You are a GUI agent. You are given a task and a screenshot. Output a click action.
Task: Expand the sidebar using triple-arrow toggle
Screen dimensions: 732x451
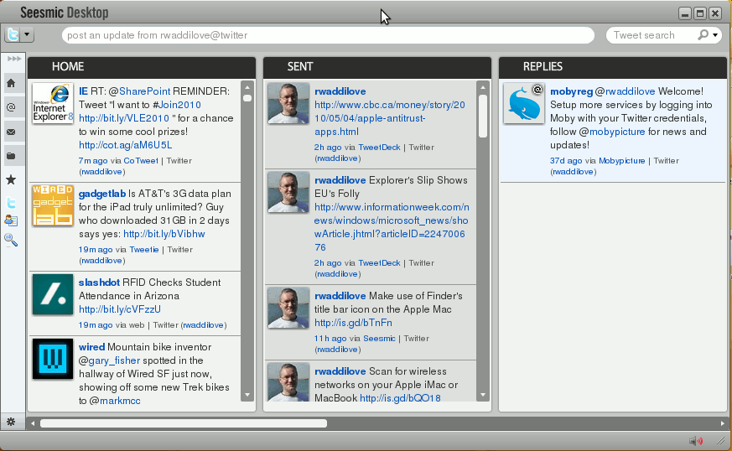click(x=14, y=59)
